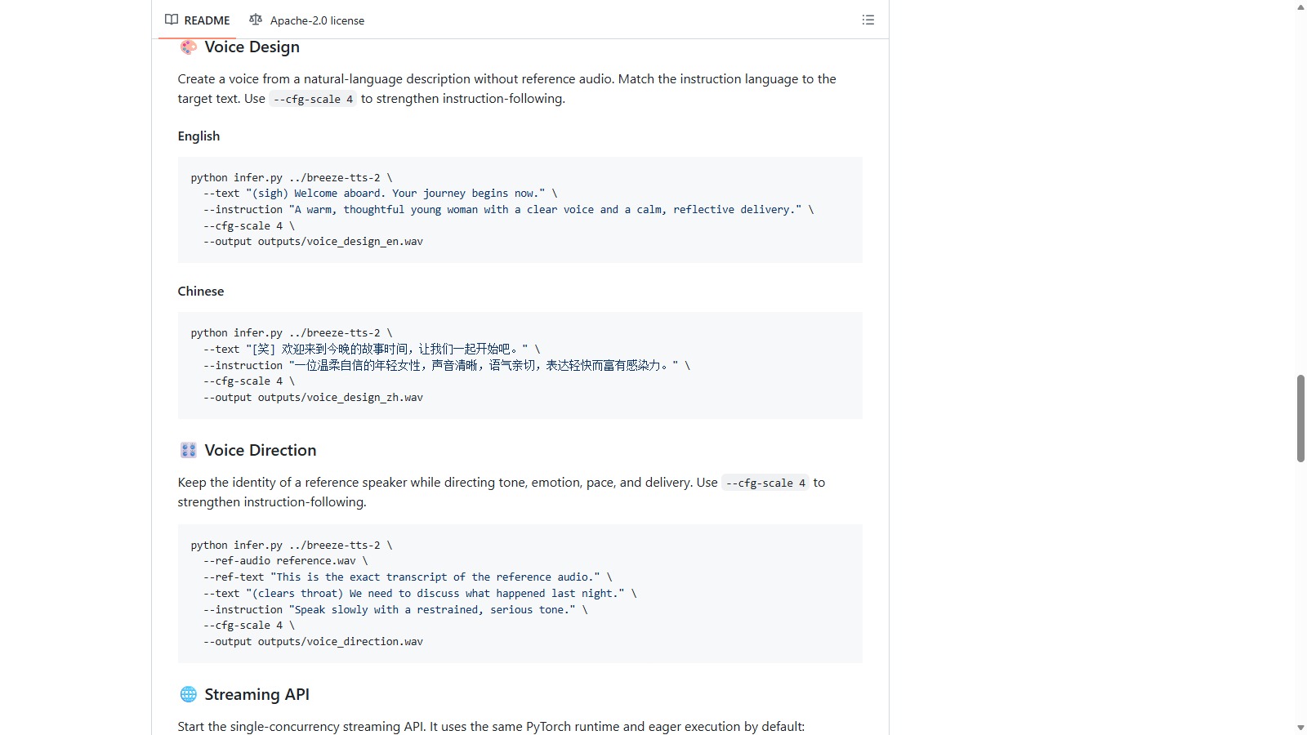Click the Chinese --instruction line
The width and height of the screenshot is (1307, 735).
[447, 366]
